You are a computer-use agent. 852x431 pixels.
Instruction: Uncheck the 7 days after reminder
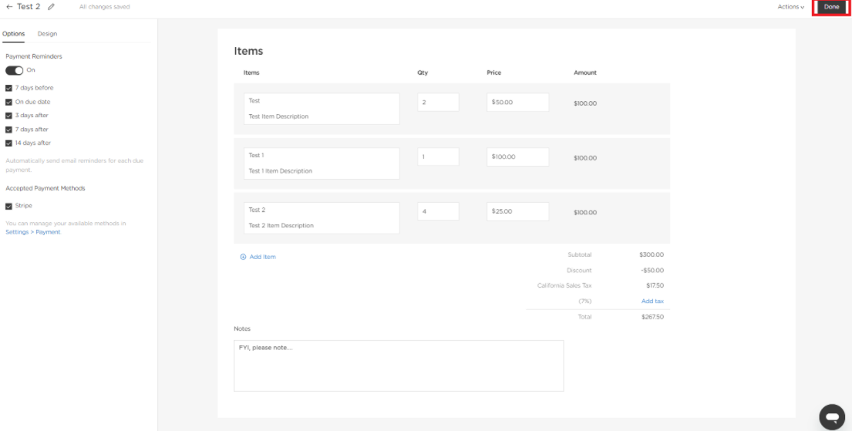pyautogui.click(x=8, y=130)
